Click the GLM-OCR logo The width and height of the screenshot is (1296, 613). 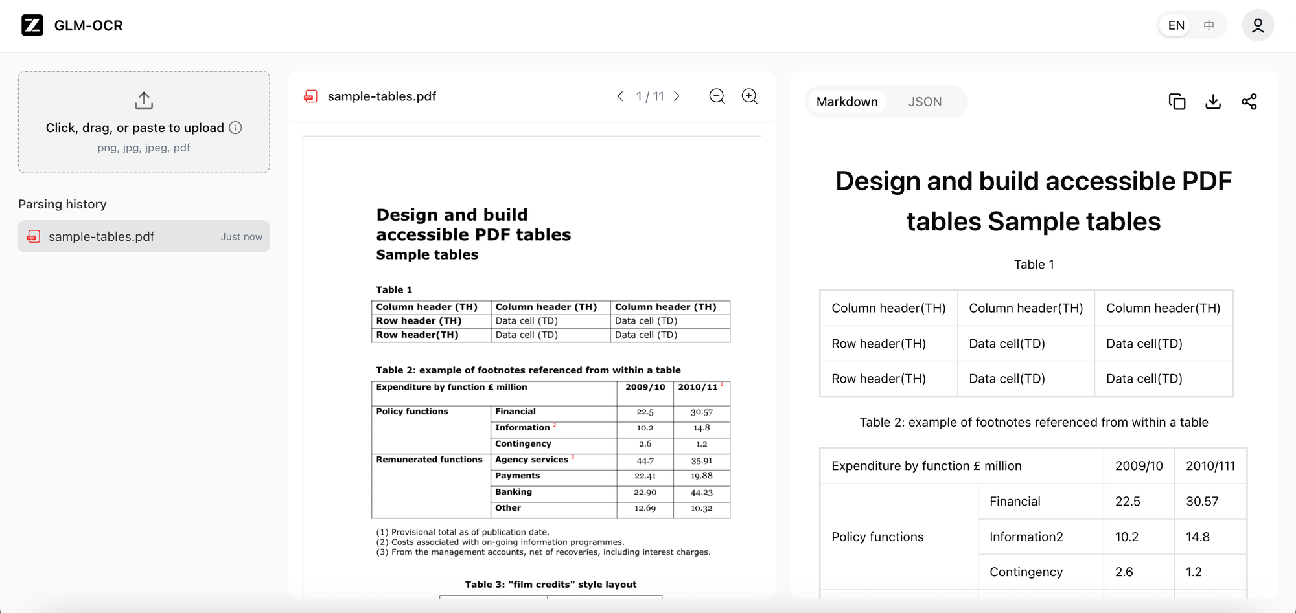tap(32, 25)
